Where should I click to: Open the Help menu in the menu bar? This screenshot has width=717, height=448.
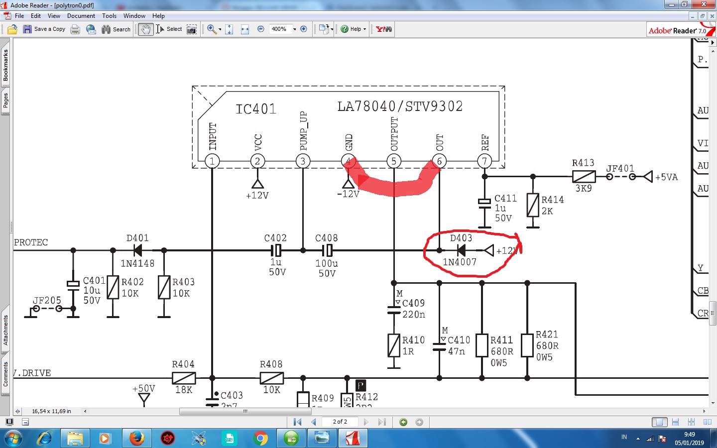coord(158,16)
